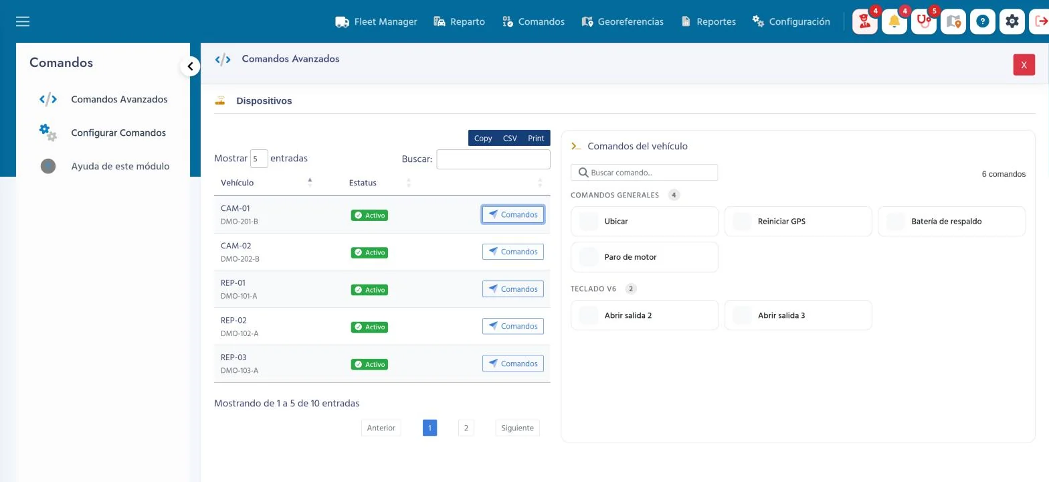Screen dimensions: 1049x482
Task: Click the notifications bell icon
Action: click(894, 21)
